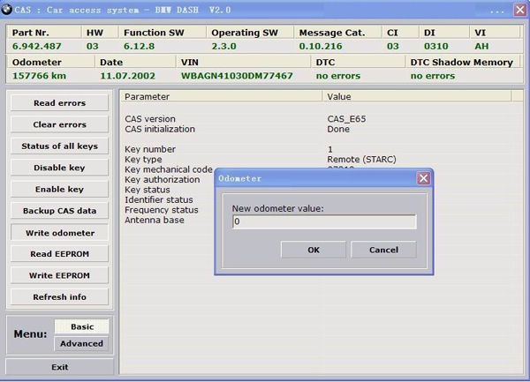Close the CAS main window
The image size is (530, 382).
[x=521, y=9]
